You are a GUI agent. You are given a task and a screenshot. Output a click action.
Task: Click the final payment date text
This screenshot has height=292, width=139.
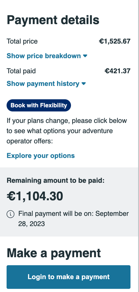pyautogui.click(x=73, y=219)
